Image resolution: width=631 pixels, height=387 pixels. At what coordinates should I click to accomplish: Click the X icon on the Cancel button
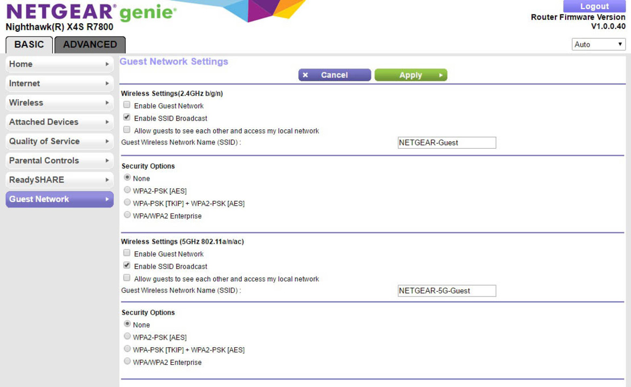click(x=306, y=75)
